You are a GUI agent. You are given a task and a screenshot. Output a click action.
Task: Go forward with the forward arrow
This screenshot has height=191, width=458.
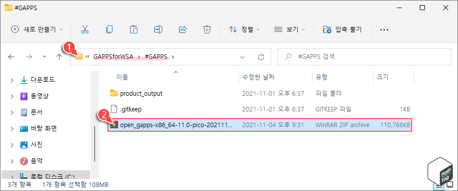(x=29, y=57)
